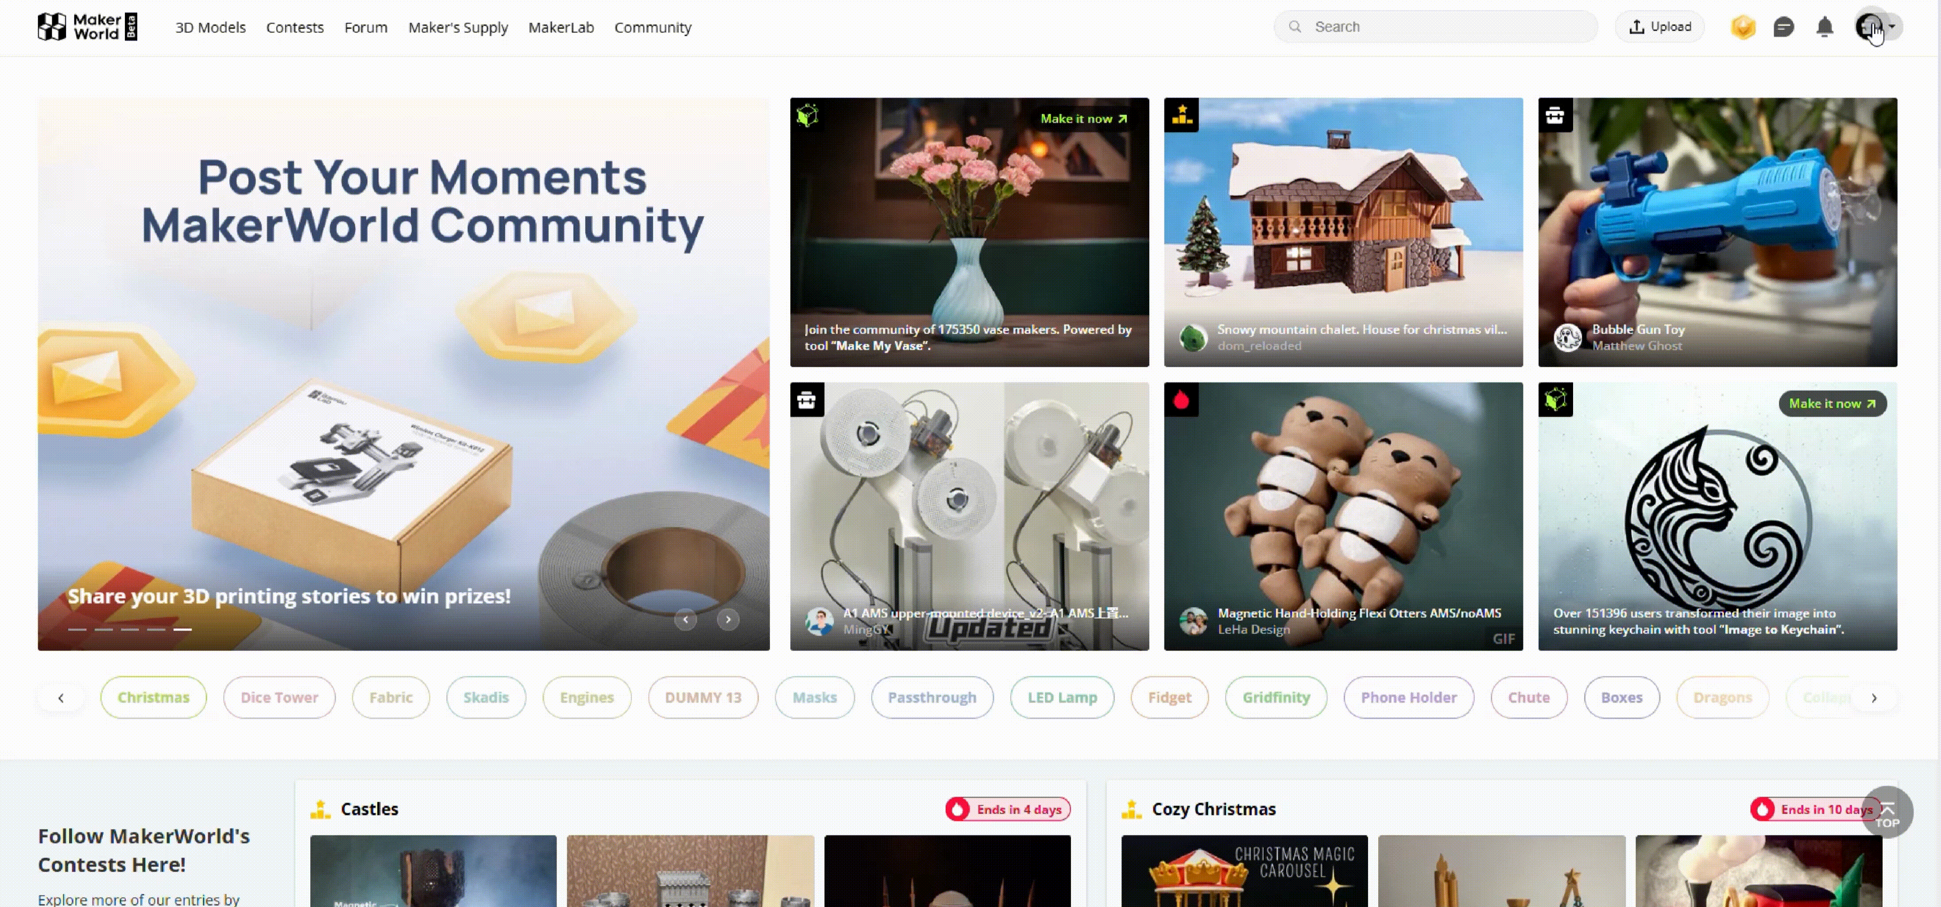
Task: Open the Cozy Christmas contest title
Action: click(1214, 809)
